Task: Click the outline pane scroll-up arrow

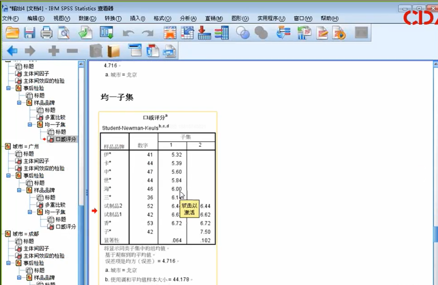Action: tap(81, 64)
